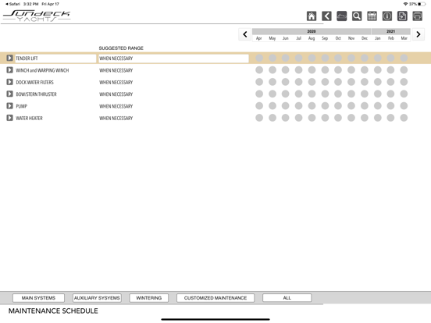The width and height of the screenshot is (431, 323).
Task: Toggle BOW/STERN THRUSTER Jul dot
Action: 299,94
